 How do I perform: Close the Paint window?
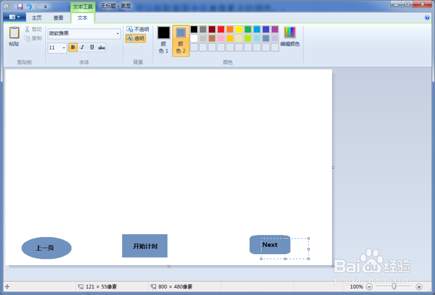click(x=422, y=4)
